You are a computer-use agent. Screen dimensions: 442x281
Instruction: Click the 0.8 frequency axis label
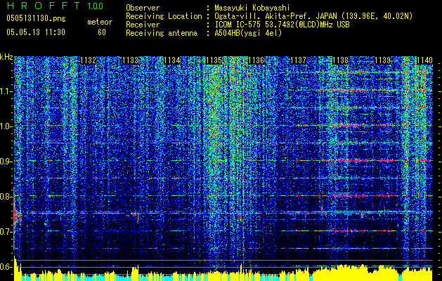point(6,197)
